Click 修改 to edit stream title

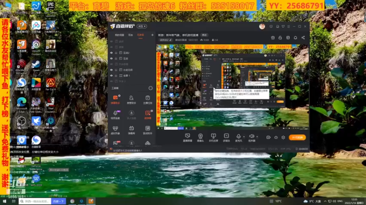tap(204, 35)
